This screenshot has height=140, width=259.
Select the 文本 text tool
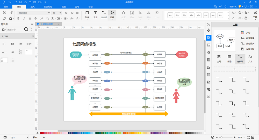[96, 15]
